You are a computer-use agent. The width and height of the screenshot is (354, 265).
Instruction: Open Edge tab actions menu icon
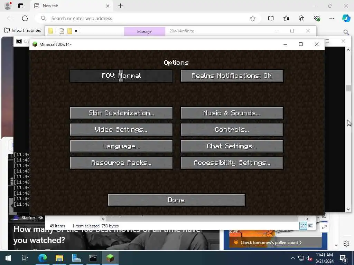click(x=21, y=6)
